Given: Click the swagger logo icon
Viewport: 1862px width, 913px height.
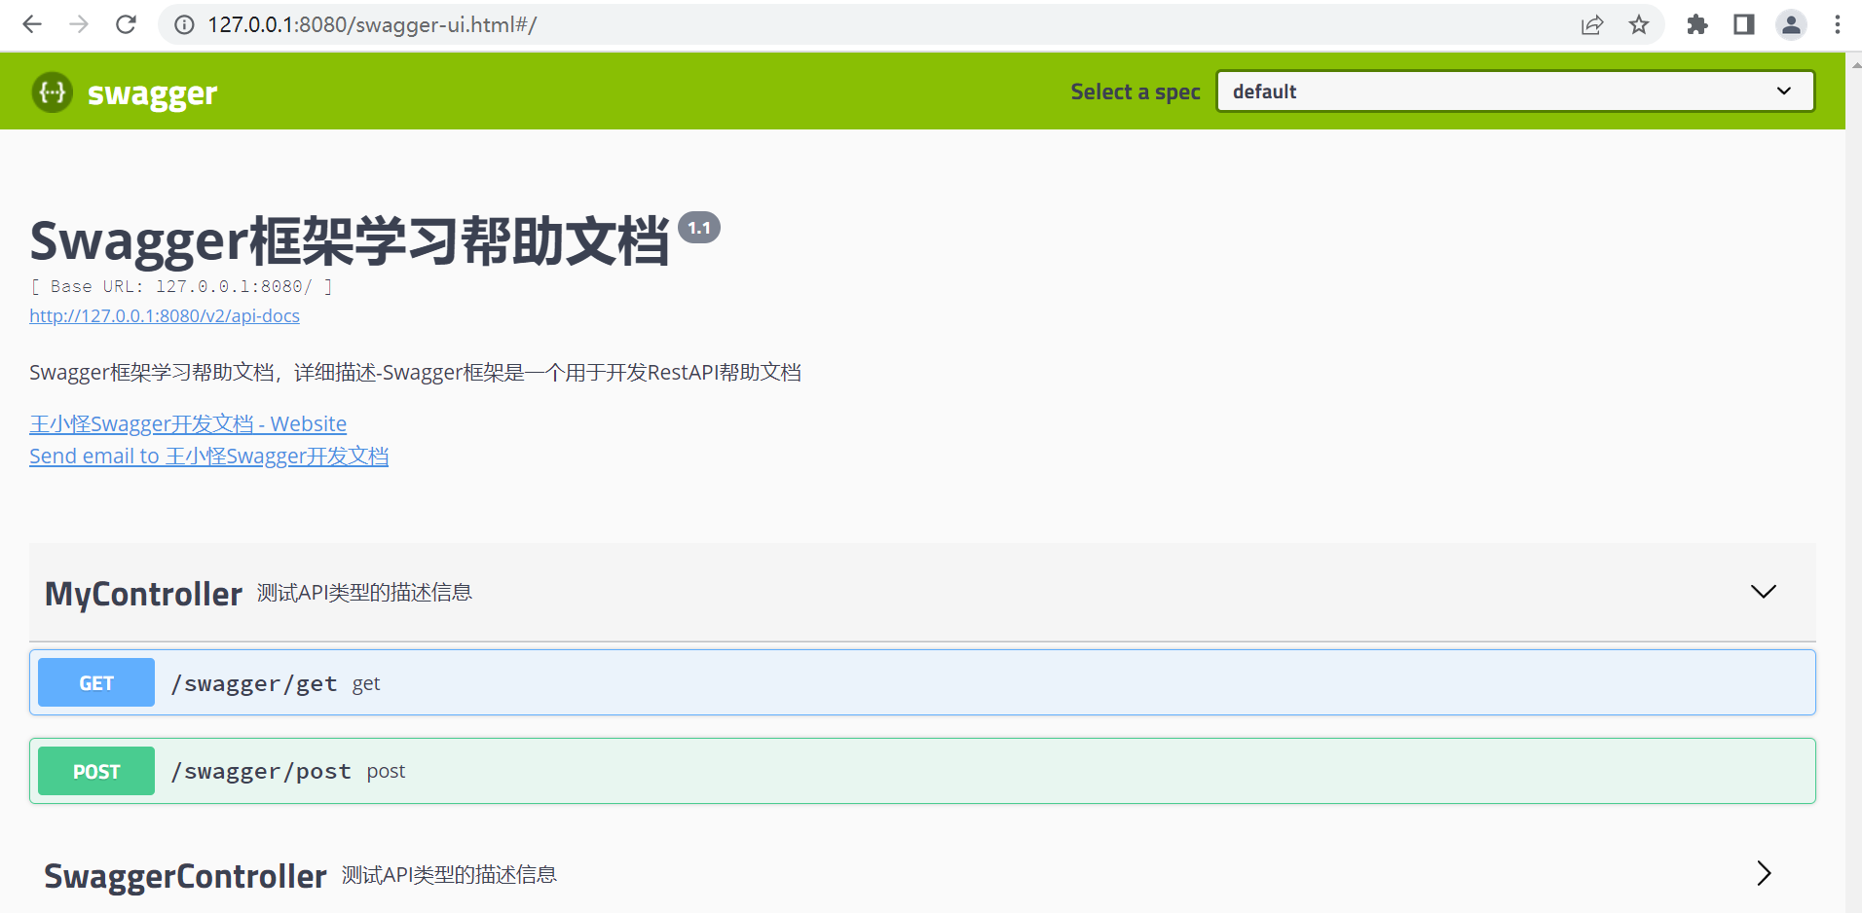Looking at the screenshot, I should [52, 91].
